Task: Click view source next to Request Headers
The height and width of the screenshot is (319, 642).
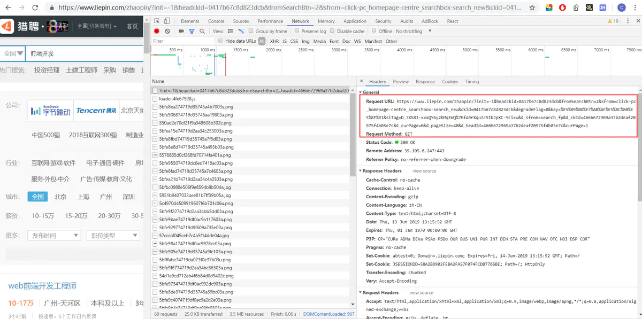Action: point(422,293)
